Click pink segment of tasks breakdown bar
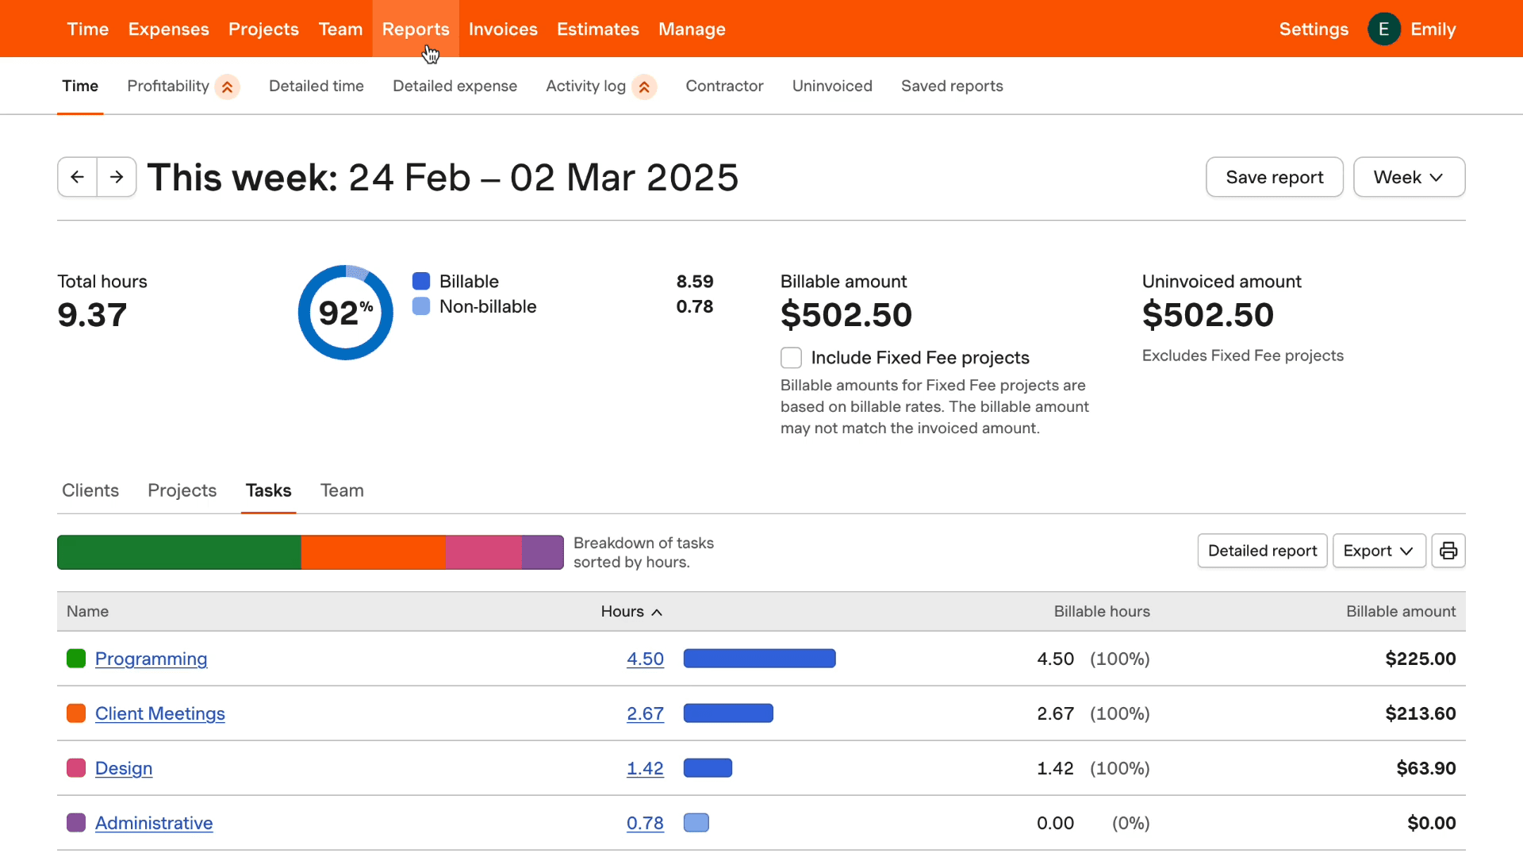The image size is (1523, 857). (x=483, y=552)
